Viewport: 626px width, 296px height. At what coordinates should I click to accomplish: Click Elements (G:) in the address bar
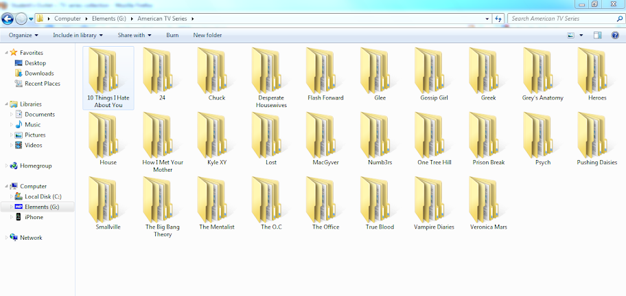(x=109, y=19)
